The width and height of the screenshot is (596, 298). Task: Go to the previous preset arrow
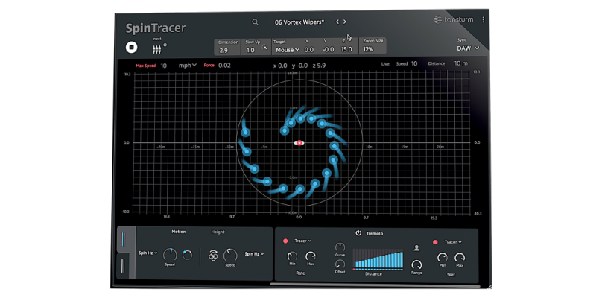pyautogui.click(x=337, y=22)
